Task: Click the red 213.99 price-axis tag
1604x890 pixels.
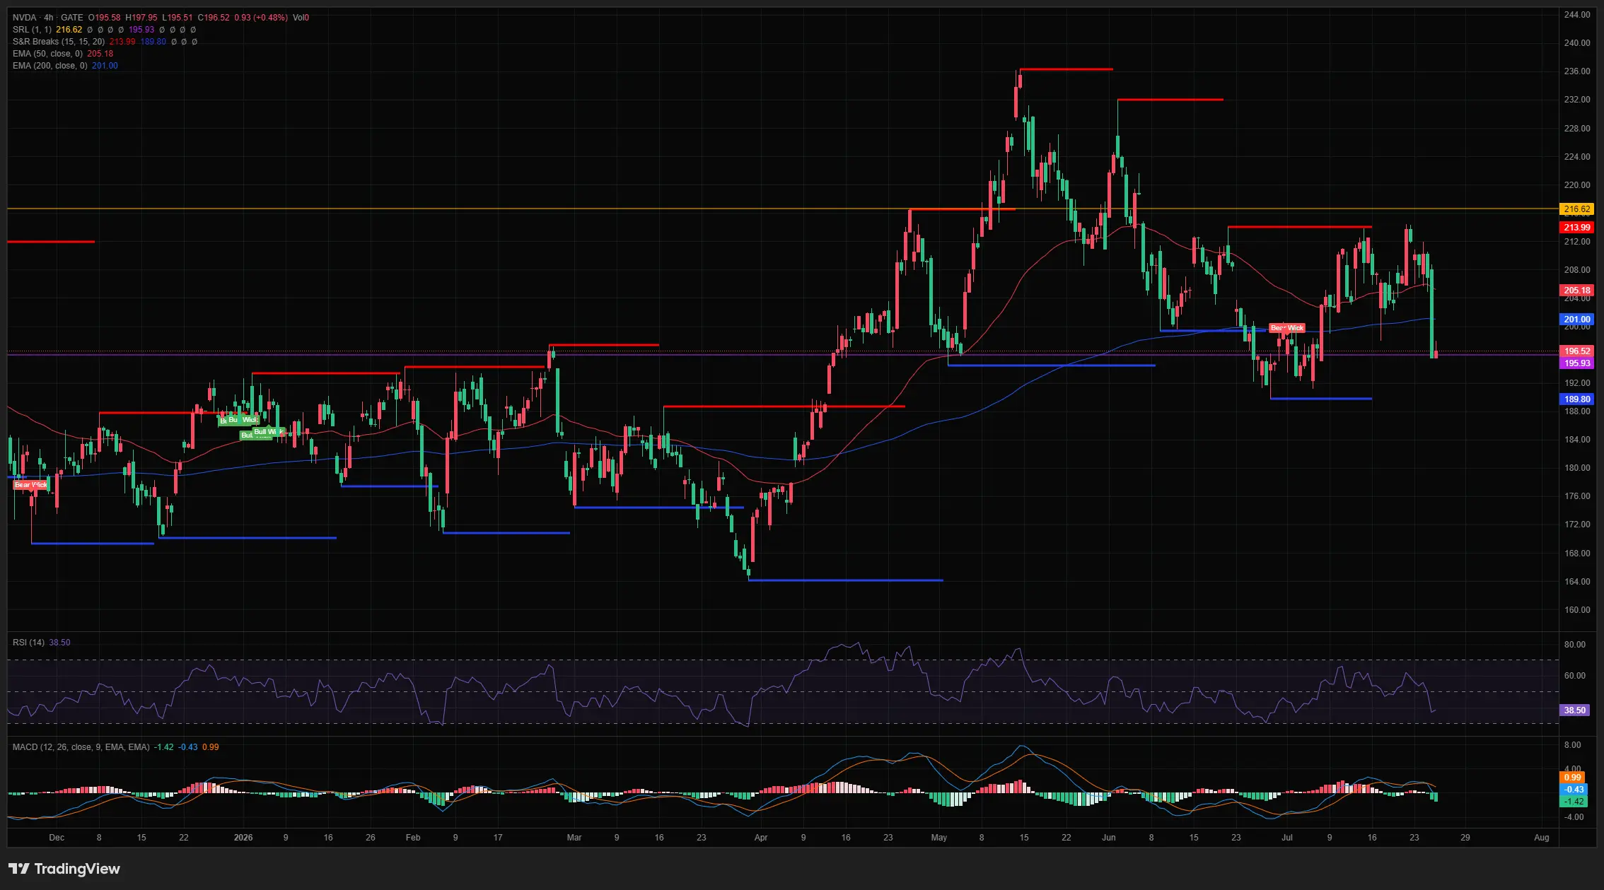Action: click(1577, 228)
